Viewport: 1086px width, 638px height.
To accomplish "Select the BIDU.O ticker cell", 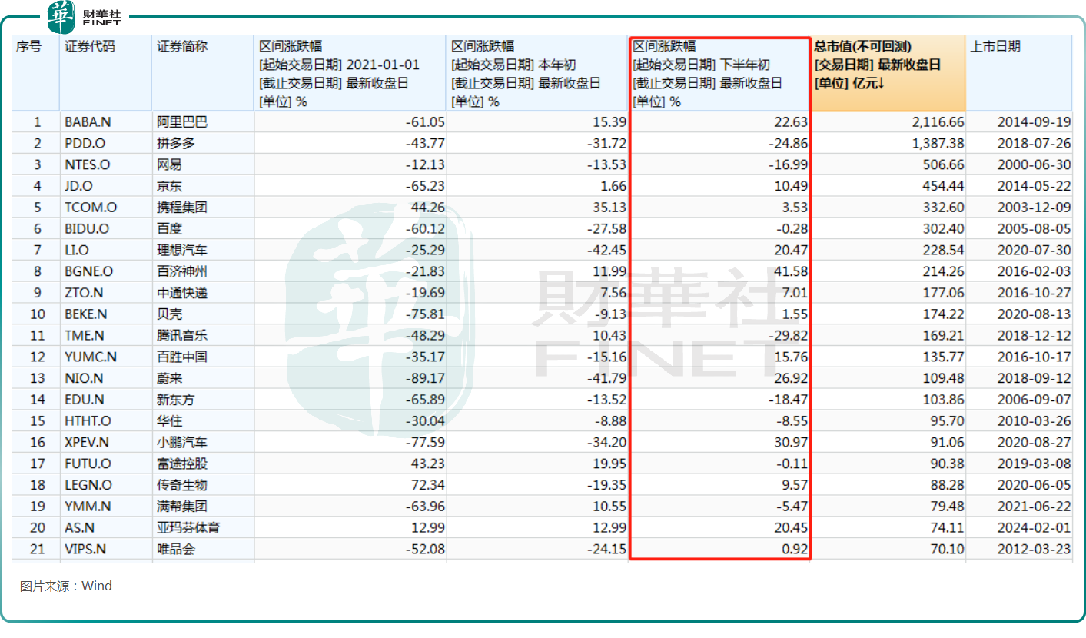I will point(106,229).
